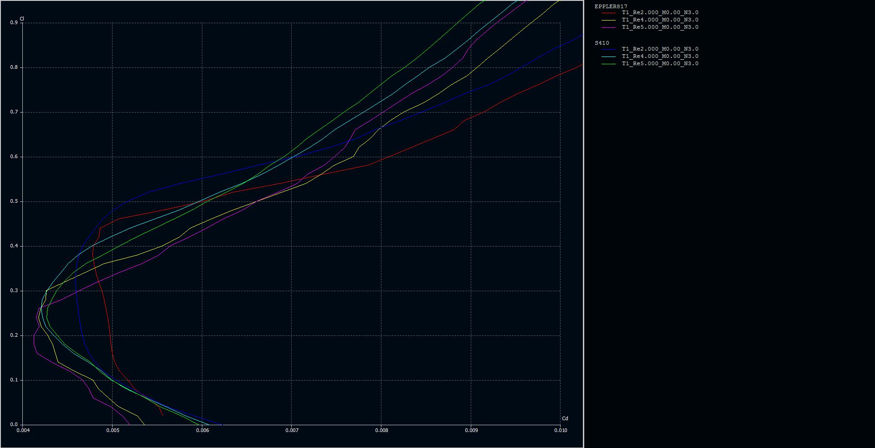The width and height of the screenshot is (875, 448).
Task: Select S410 T1_Re2.000_M0.00_N3.0 polar label
Action: (x=660, y=49)
